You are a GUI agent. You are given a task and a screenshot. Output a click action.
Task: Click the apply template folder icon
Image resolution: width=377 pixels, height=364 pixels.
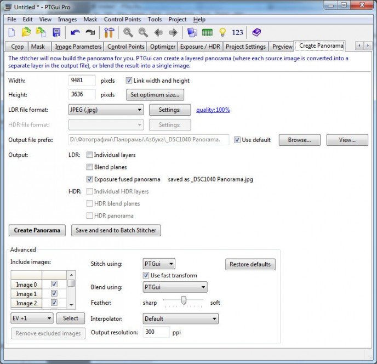tap(41, 32)
